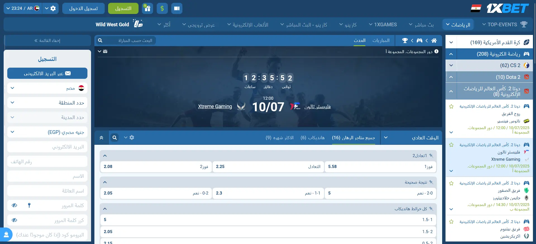Open the Egyptian pound currency dropdown
This screenshot has width=536, height=244.
tap(47, 132)
